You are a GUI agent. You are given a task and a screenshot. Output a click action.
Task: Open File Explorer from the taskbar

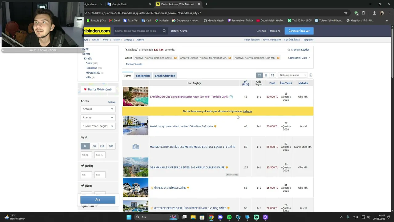pos(193,217)
